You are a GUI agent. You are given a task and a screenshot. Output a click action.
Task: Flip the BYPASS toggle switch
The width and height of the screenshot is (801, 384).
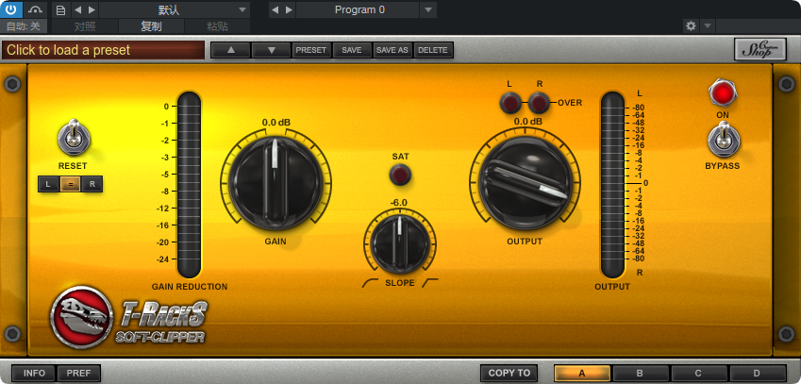723,142
